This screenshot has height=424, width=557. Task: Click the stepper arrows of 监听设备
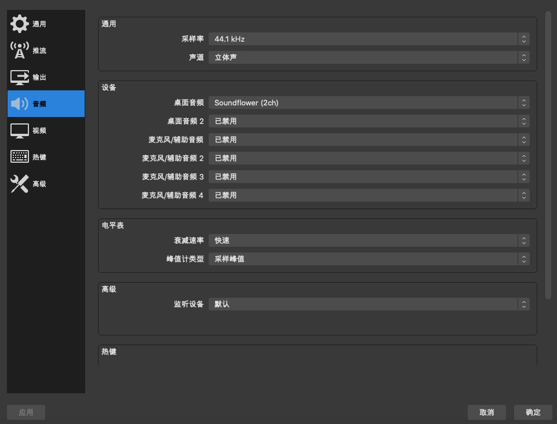[523, 304]
